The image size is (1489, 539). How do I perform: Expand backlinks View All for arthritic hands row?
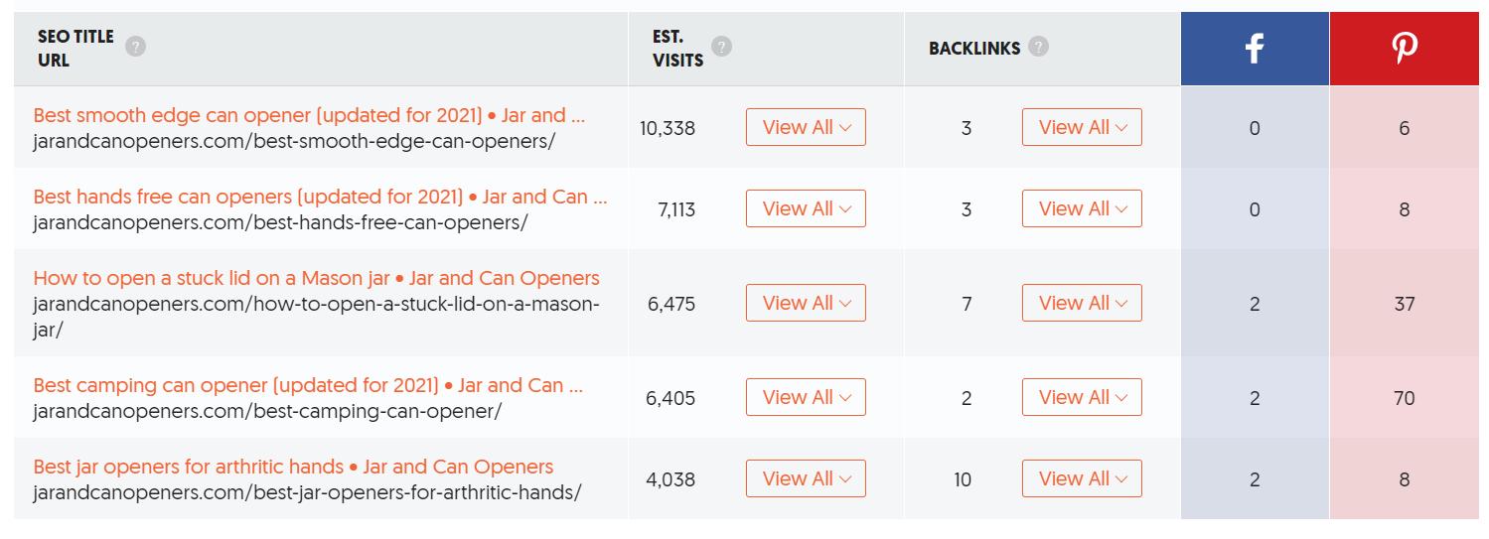coord(1082,478)
